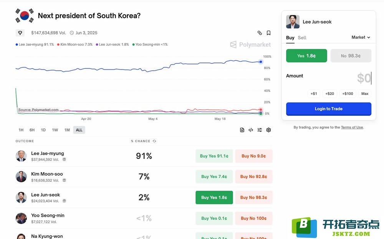This screenshot has height=239, width=384.
Task: Open chart settings gear icon
Action: 269,130
